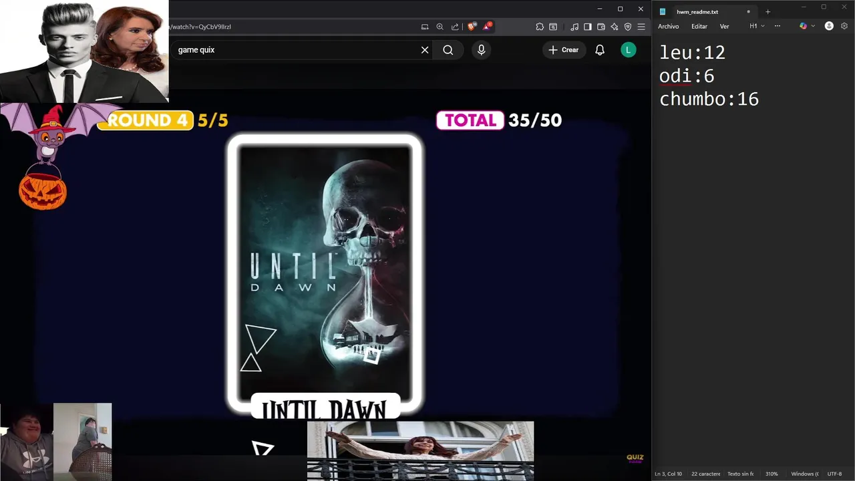The width and height of the screenshot is (855, 481).
Task: Click the share page icon in address bar
Action: point(455,27)
